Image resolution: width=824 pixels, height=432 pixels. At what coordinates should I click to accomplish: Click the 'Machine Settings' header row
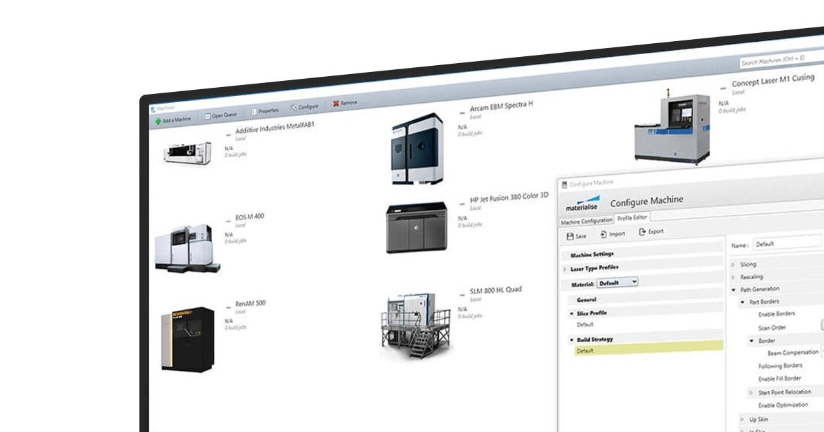click(x=642, y=252)
